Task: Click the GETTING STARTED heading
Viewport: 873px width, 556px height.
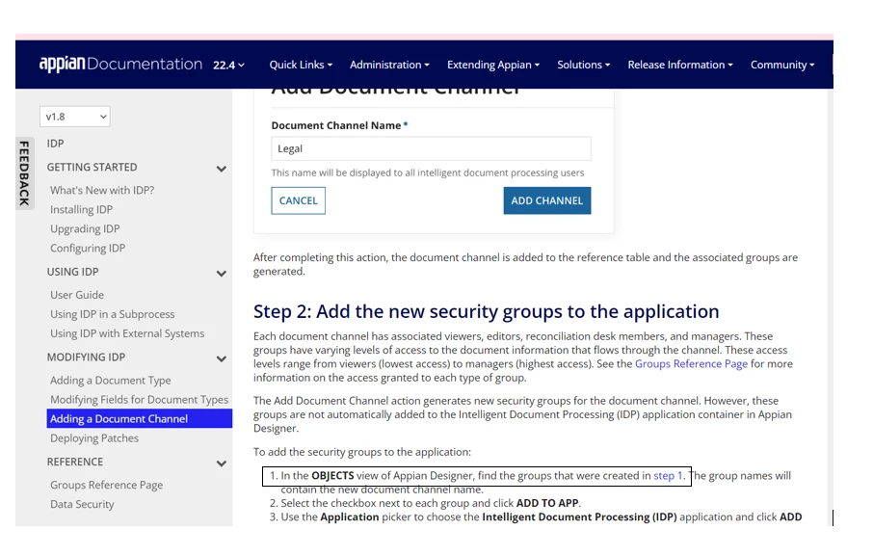Action: point(92,167)
